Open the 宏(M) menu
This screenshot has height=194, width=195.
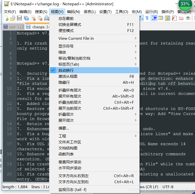[137, 12]
